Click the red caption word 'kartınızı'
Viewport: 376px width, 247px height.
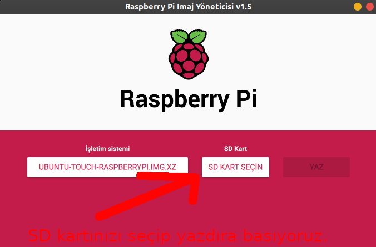[x=90, y=236]
